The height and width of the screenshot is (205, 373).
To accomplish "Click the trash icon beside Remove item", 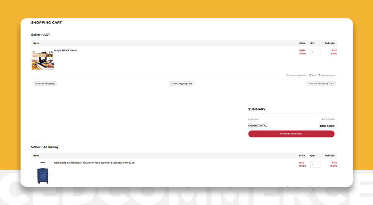I will [x=320, y=75].
